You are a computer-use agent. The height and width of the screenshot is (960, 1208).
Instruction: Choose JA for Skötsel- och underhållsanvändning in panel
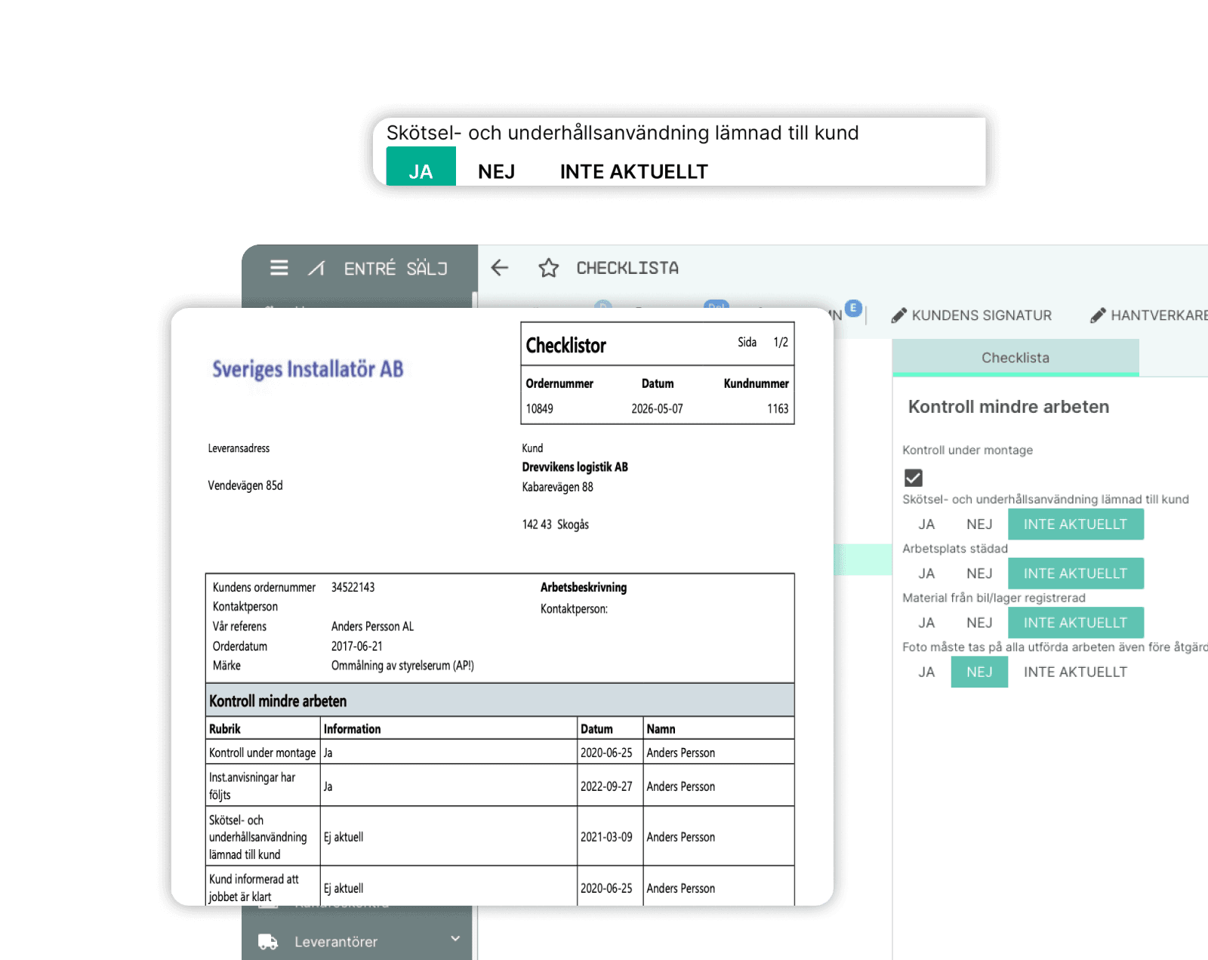point(926,525)
